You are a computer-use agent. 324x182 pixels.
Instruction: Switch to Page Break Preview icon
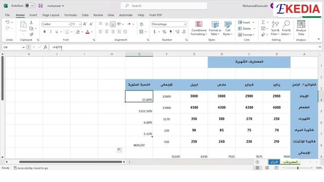(276, 168)
